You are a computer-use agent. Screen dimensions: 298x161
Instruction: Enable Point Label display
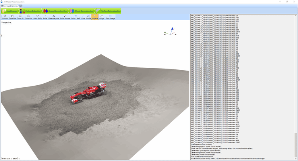tap(75, 17)
